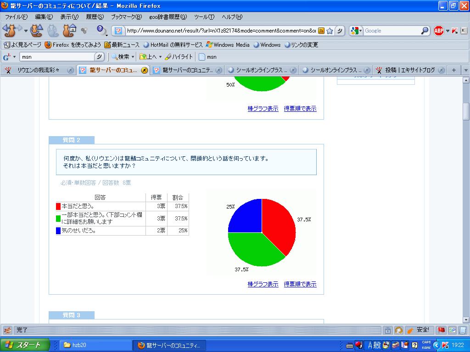Click the notepad icon in status bar

pyautogui.click(x=463, y=330)
